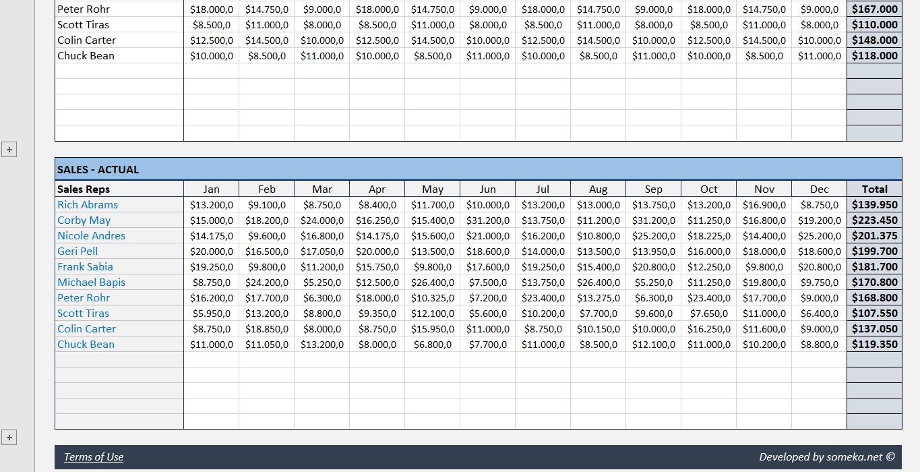Viewport: 920px width, 472px height.
Task: Select the Jan column header cell
Action: (x=211, y=189)
